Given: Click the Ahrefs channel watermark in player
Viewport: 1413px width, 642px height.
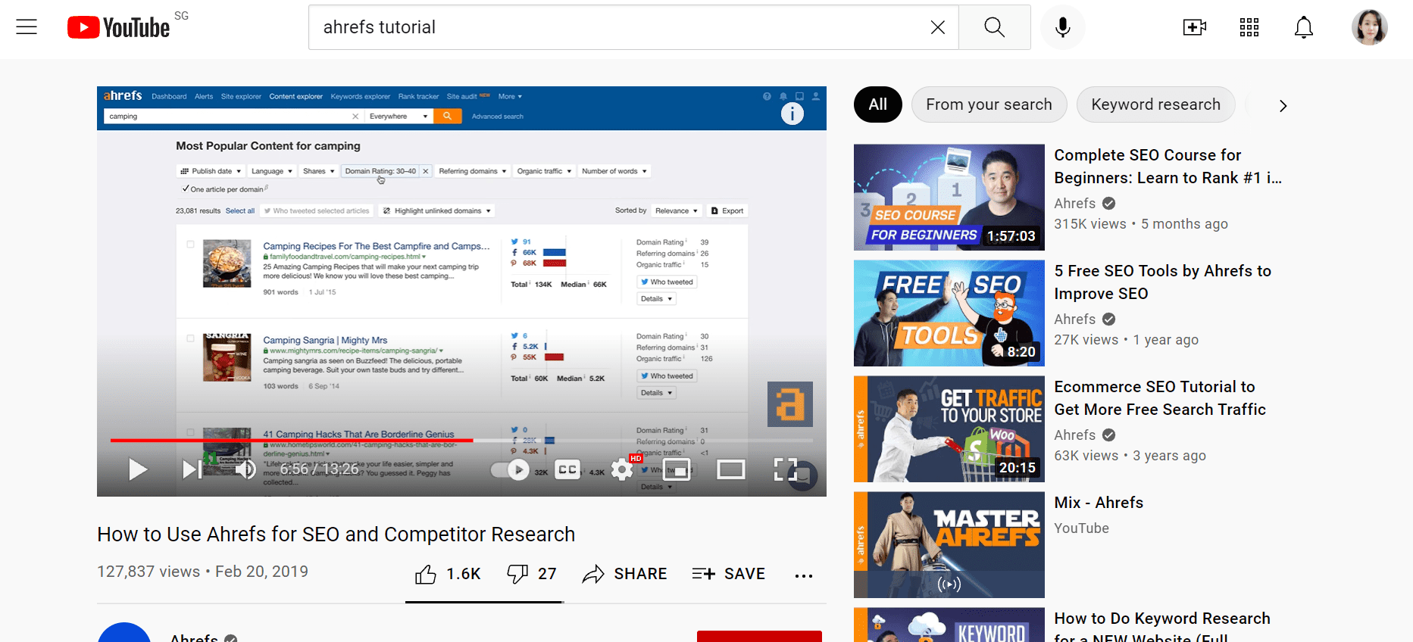Looking at the screenshot, I should pos(789,404).
